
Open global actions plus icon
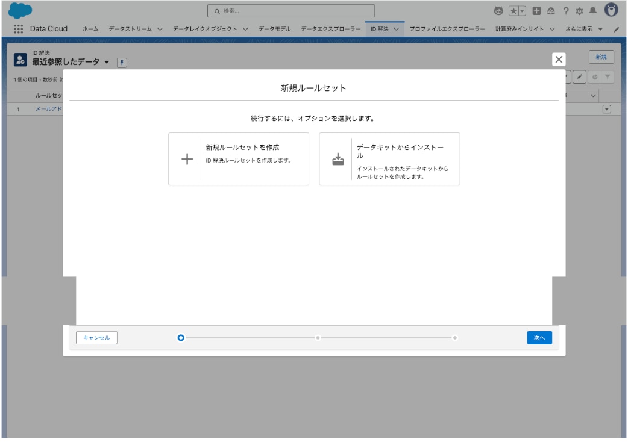click(x=537, y=11)
